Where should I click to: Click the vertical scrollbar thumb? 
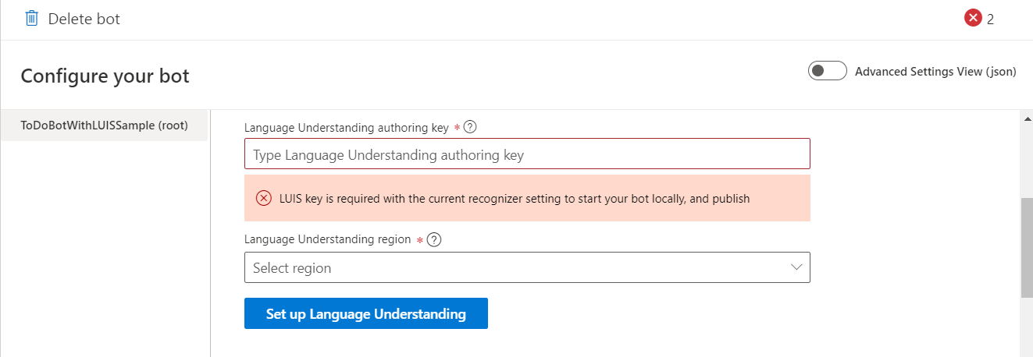1027,247
